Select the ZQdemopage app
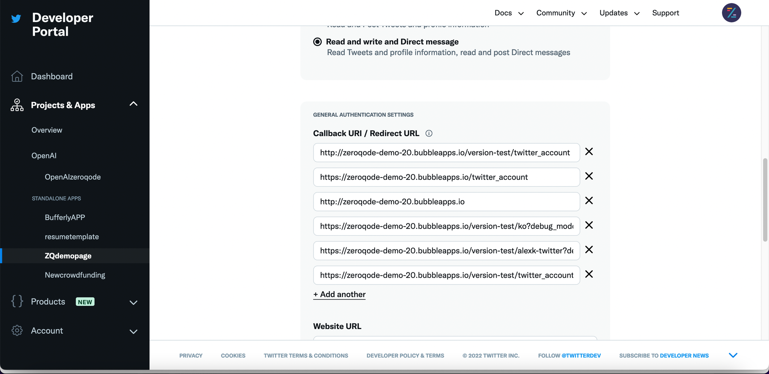 pyautogui.click(x=68, y=256)
